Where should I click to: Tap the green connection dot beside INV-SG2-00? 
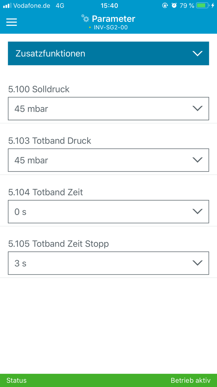90,28
